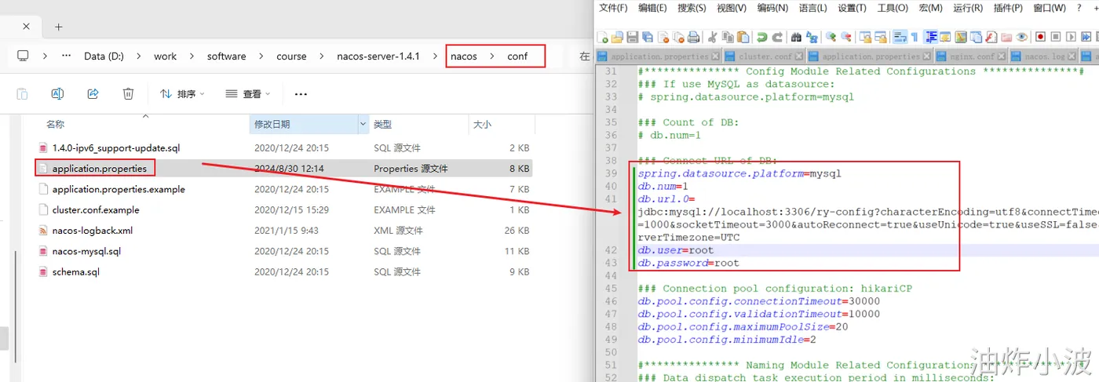Open the 设置(T) menu
Viewport: 1099px width, 382px height.
(852, 8)
